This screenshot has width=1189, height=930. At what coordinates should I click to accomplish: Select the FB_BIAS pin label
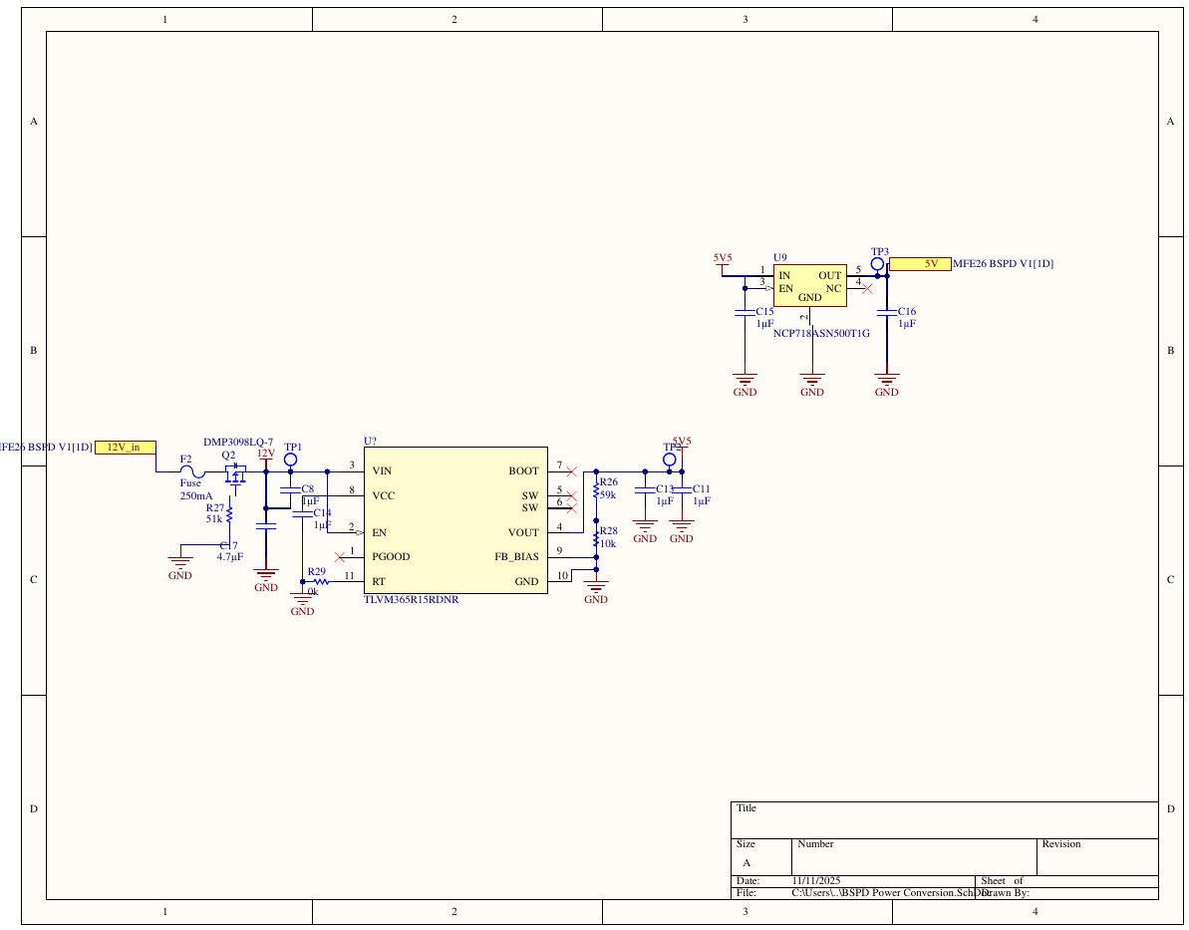[516, 557]
